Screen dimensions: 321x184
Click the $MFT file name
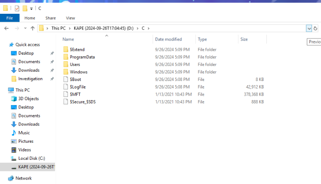point(75,94)
